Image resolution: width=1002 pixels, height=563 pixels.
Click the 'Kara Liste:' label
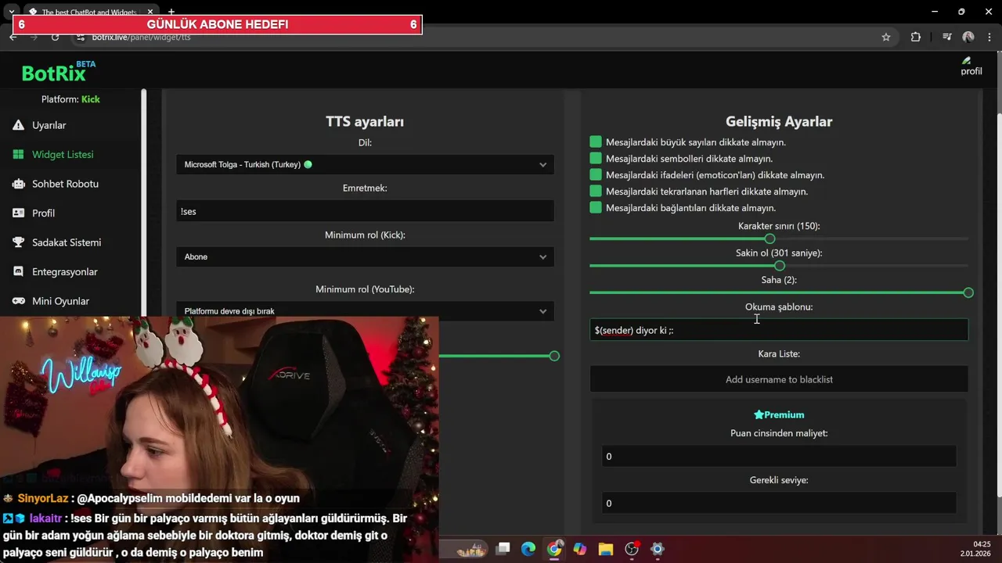tap(779, 353)
